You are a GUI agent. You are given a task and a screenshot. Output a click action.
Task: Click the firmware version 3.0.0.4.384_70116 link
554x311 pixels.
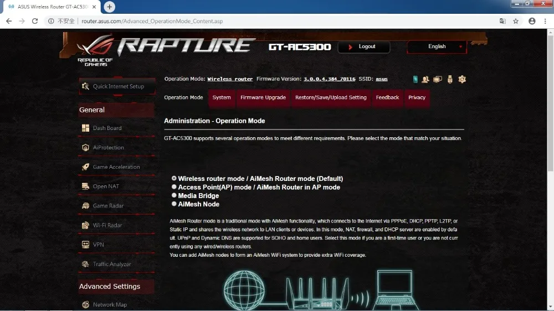(x=329, y=79)
